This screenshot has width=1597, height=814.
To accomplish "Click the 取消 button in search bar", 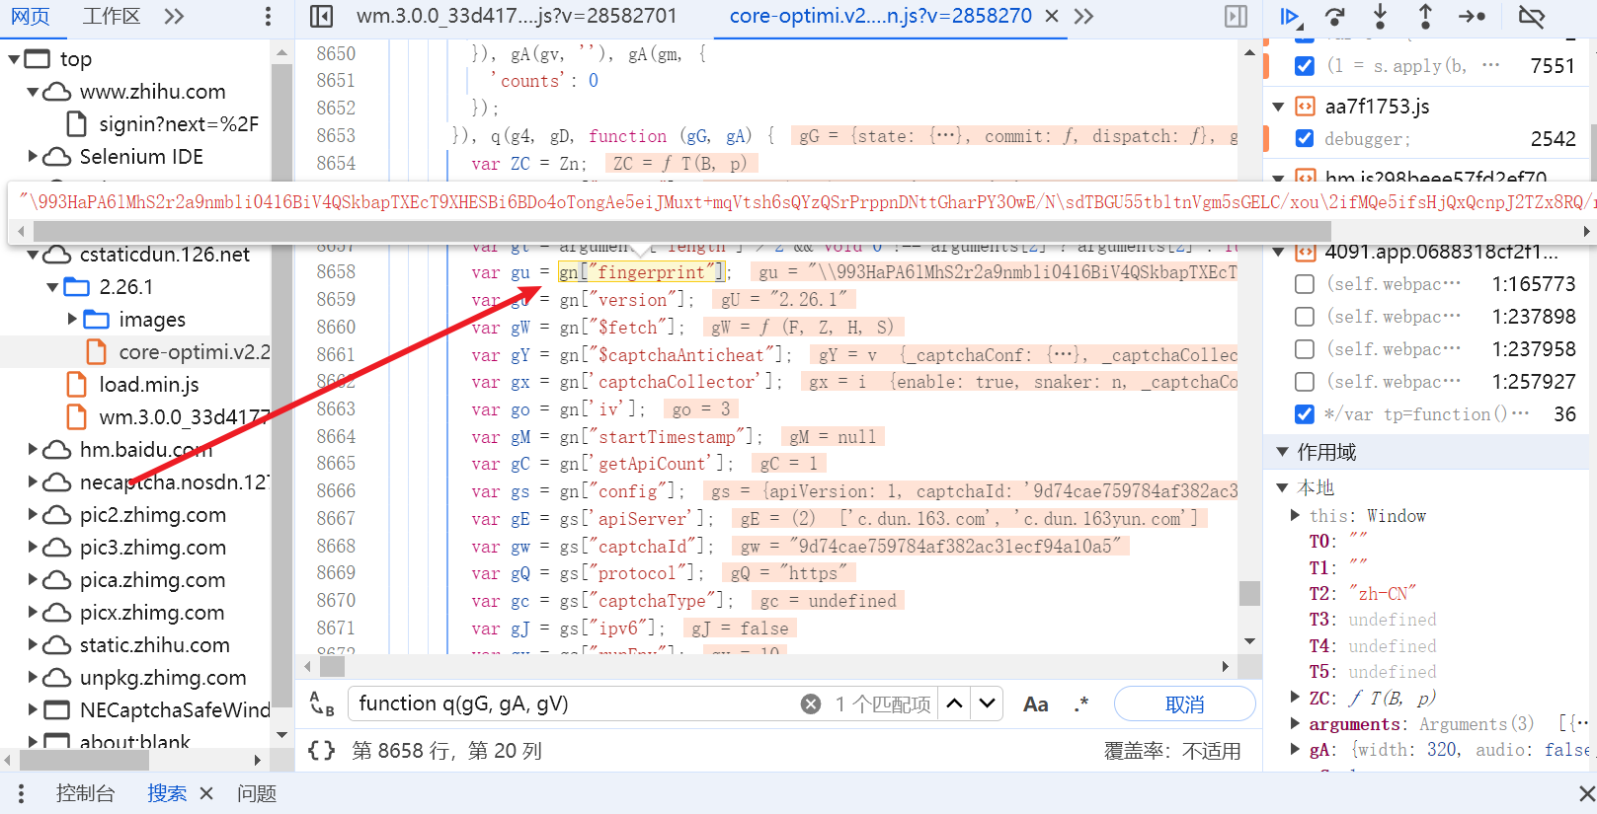I will click(1184, 704).
